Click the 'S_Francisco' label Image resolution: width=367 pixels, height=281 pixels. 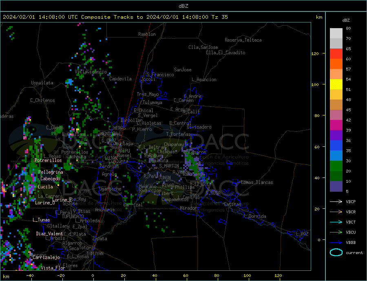(x=160, y=75)
